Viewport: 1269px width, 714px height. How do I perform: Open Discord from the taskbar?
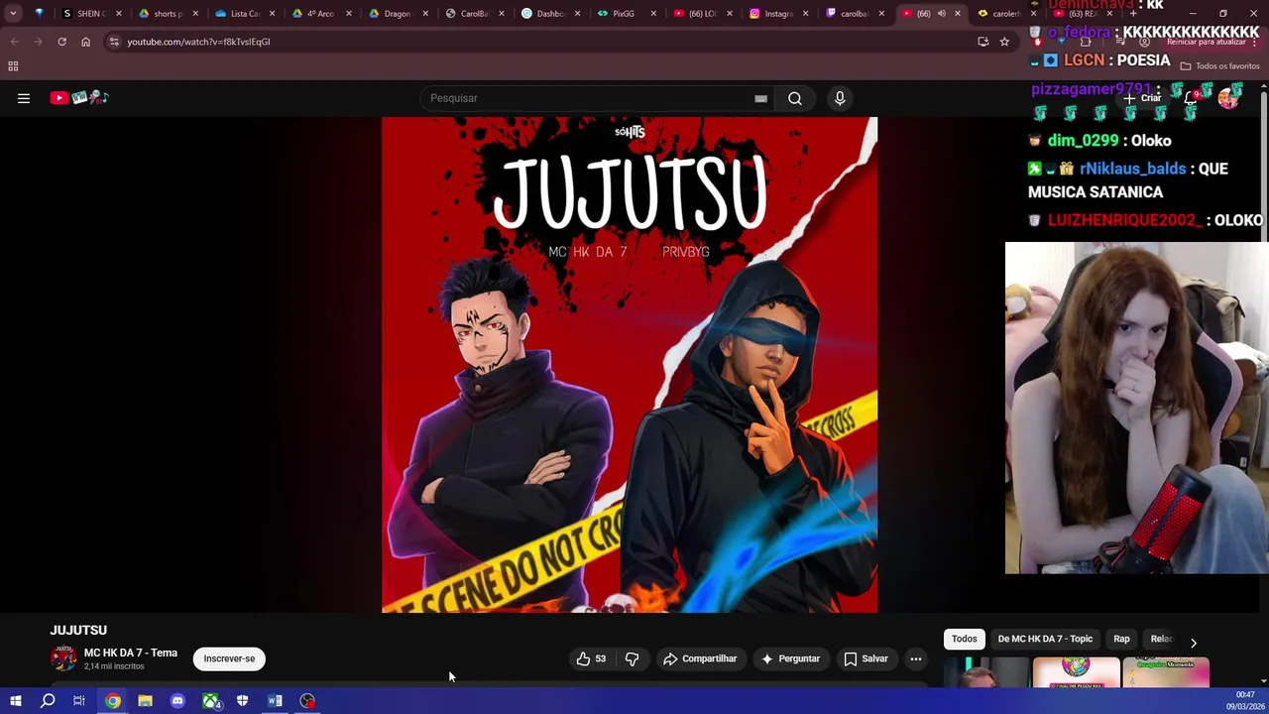point(177,701)
